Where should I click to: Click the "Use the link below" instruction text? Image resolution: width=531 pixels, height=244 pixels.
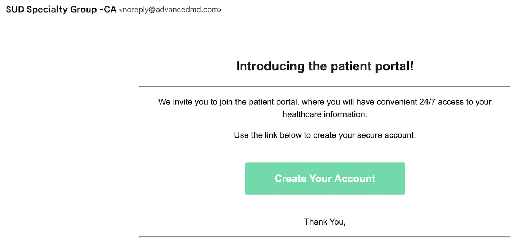268,135
